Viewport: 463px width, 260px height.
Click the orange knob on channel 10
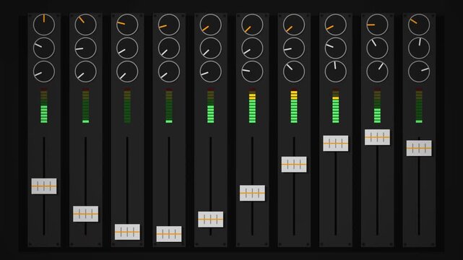(x=419, y=25)
